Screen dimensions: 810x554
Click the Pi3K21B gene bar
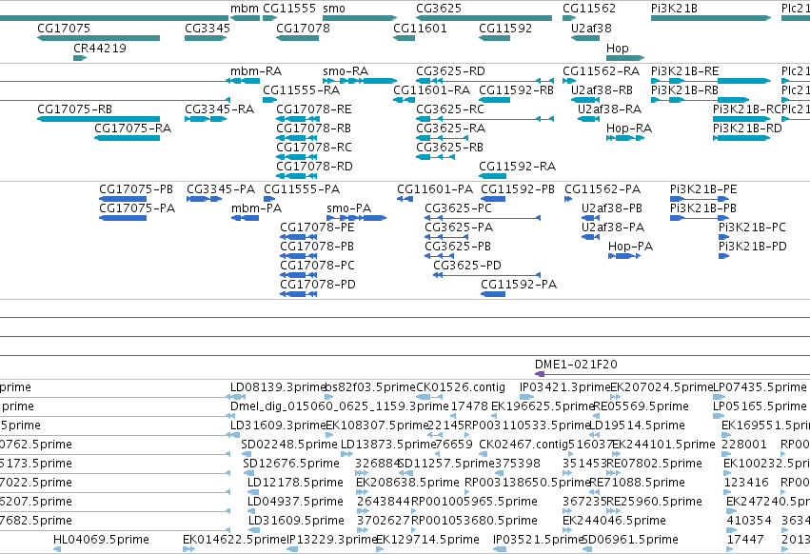click(711, 18)
